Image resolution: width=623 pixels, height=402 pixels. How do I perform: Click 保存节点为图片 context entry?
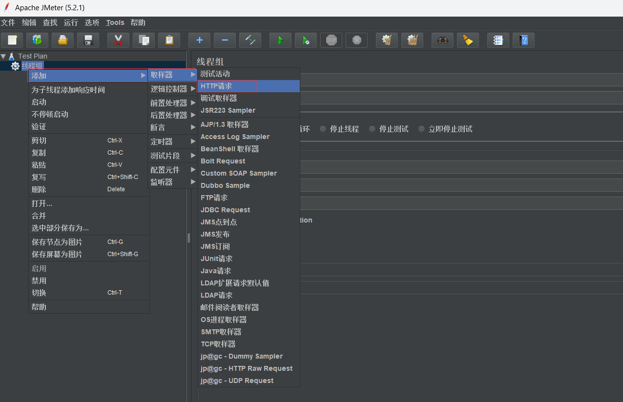[88, 242]
